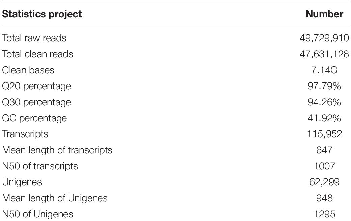Image resolution: width=351 pixels, height=221 pixels.
Task: Click the Number column header
Action: click(324, 14)
